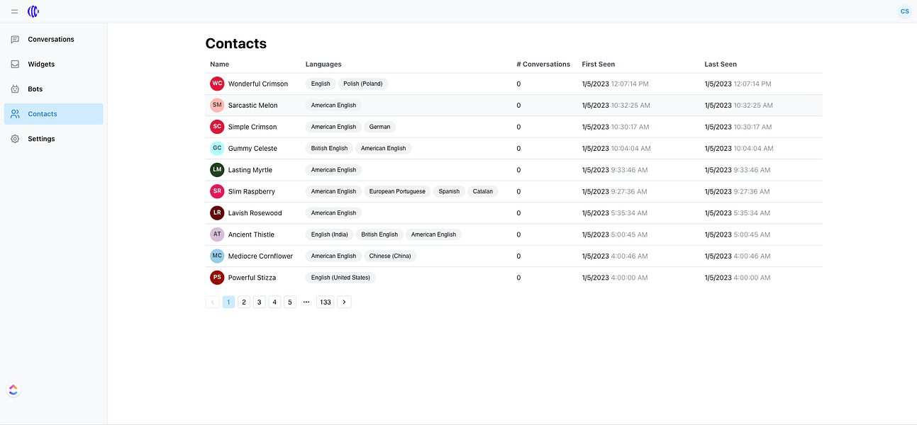Viewport: 917px width, 425px height.
Task: Expand pagination ellipsis for more pages
Action: click(x=306, y=302)
